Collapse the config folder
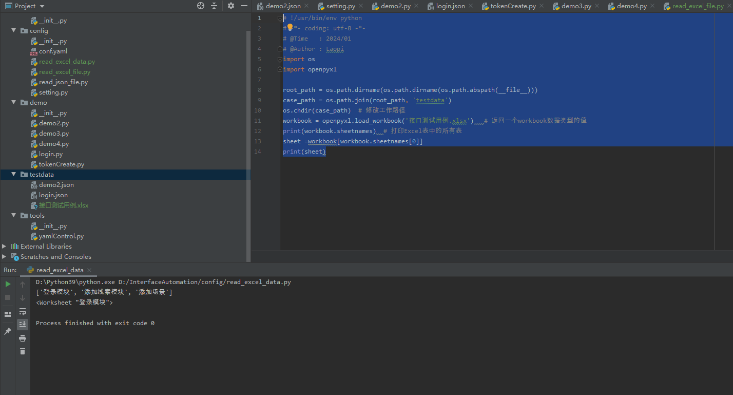Viewport: 733px width, 395px height. pos(13,30)
